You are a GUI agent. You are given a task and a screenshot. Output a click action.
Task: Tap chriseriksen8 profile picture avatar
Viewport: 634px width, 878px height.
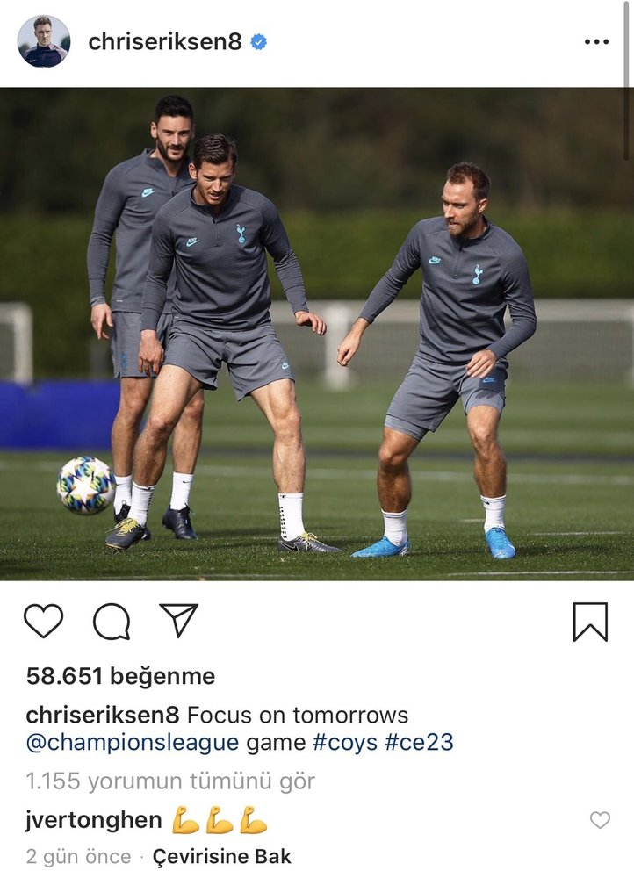coord(44,41)
